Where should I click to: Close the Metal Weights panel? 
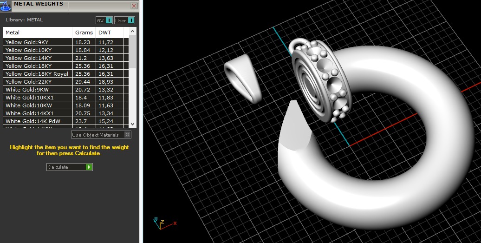coord(134,6)
